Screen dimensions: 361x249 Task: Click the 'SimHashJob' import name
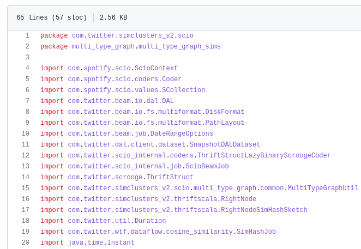tap(256, 232)
